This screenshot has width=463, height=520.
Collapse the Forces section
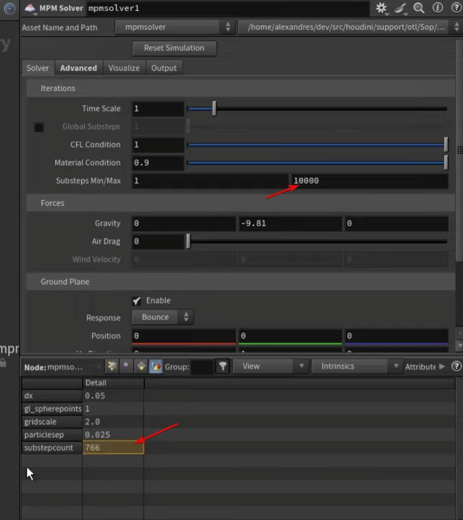pyautogui.click(x=241, y=203)
